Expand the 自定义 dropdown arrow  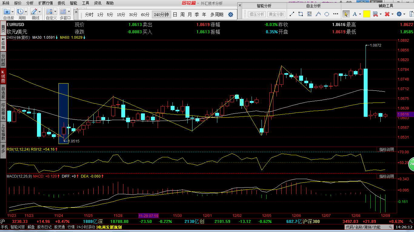point(55,11)
